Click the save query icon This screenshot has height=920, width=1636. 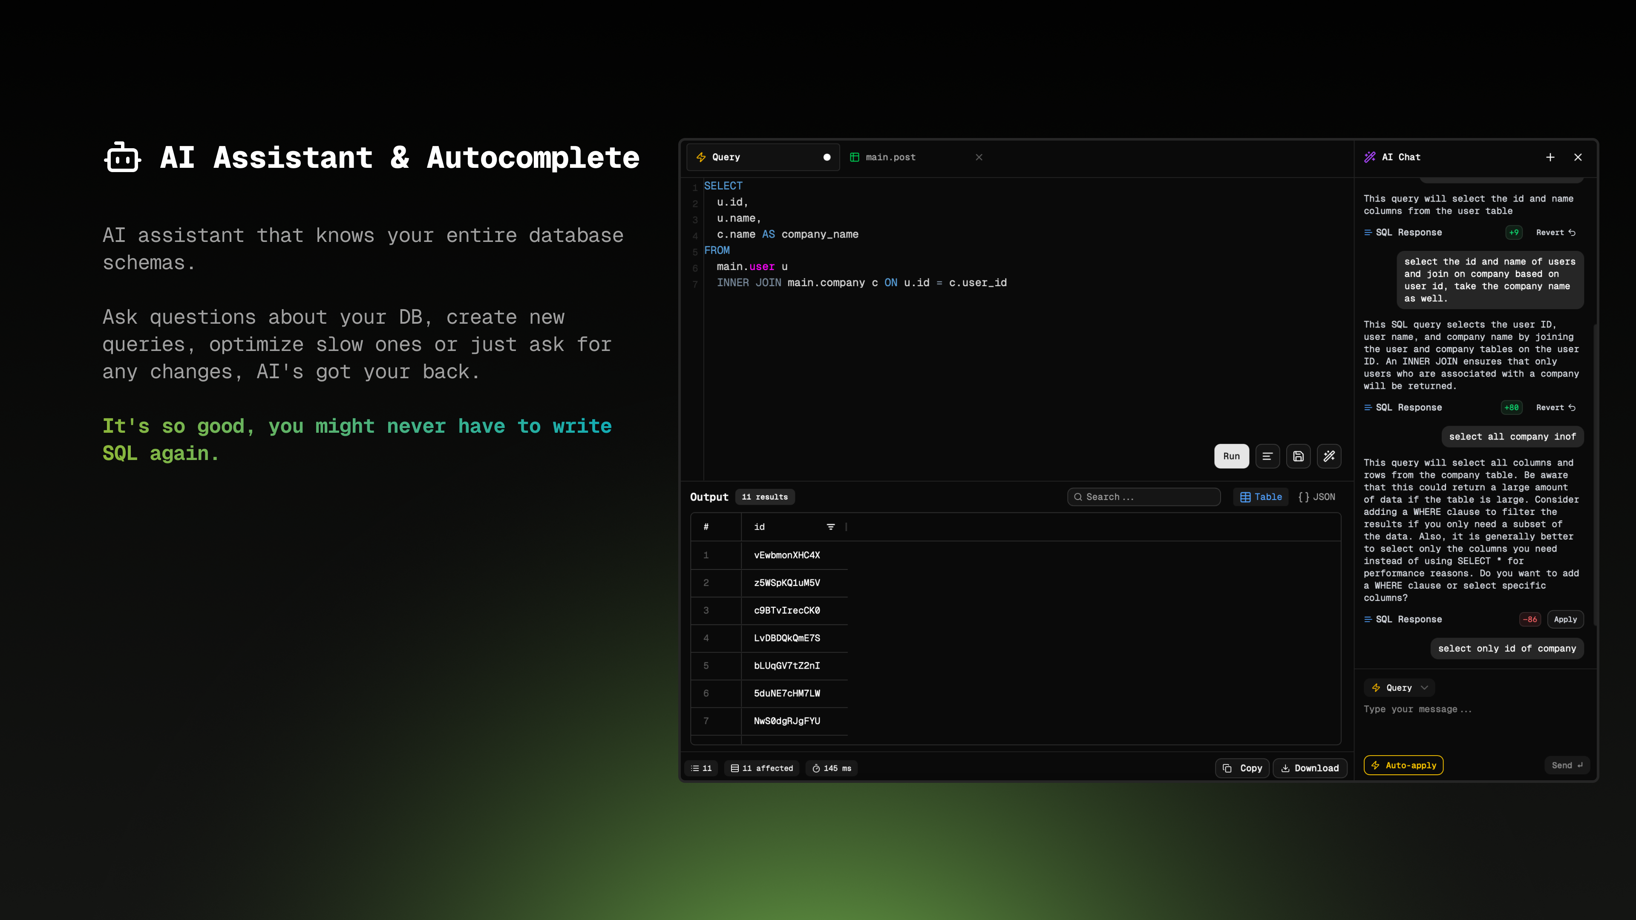click(x=1298, y=456)
